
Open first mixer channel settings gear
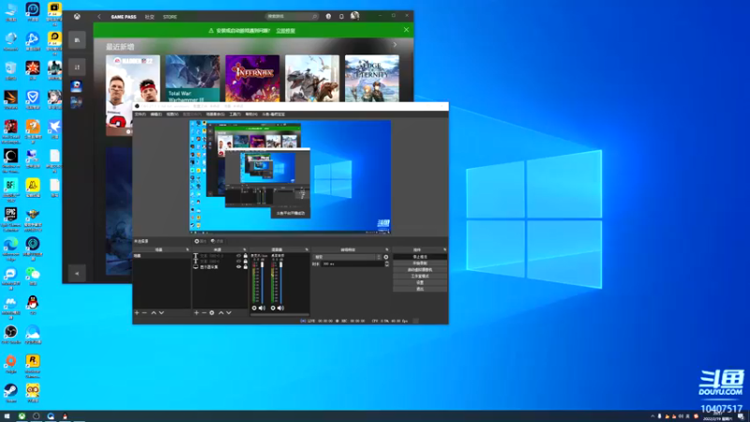(x=254, y=309)
